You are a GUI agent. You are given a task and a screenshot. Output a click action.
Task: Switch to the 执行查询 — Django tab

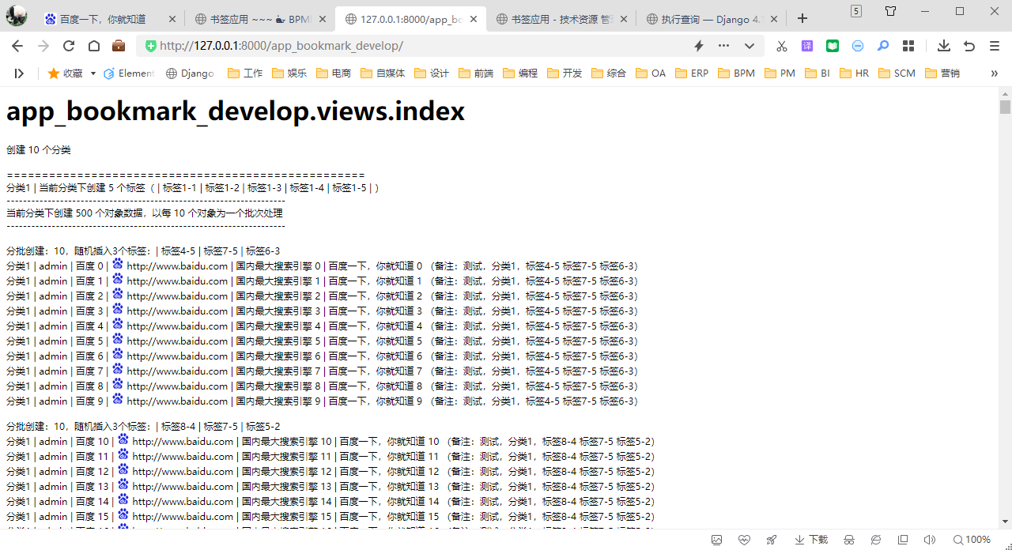(711, 19)
